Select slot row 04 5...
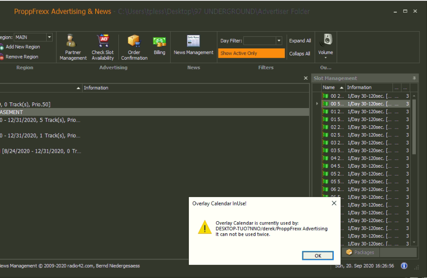 coord(365,166)
